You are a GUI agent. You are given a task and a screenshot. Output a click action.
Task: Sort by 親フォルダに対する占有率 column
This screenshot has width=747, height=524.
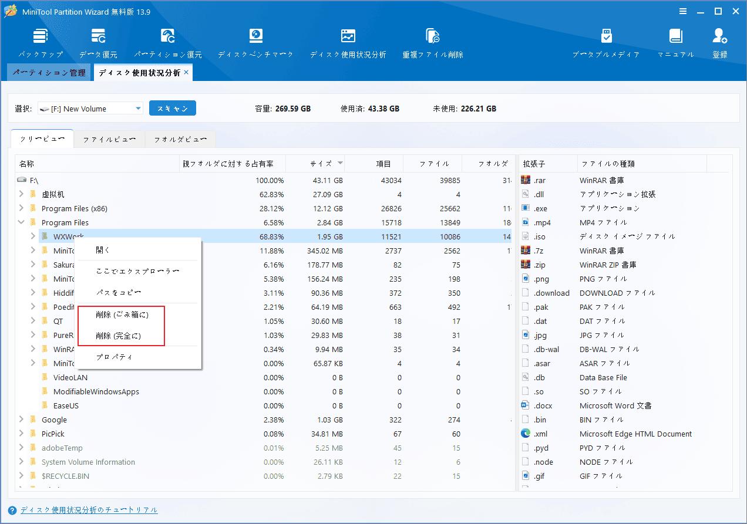[233, 164]
